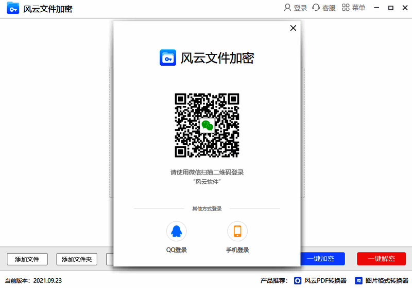The image size is (412, 288).
Task: Click the 图片格式转换器 icon
Action: (358, 281)
